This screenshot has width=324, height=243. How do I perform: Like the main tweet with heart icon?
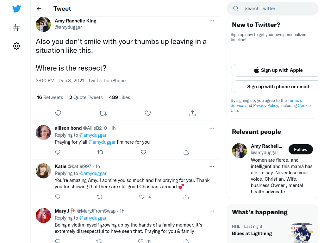[147, 113]
